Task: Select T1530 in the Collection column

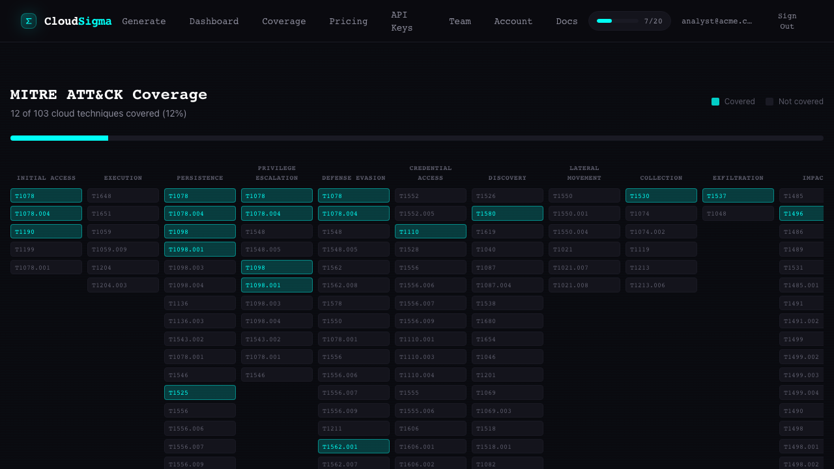Action: [x=661, y=196]
